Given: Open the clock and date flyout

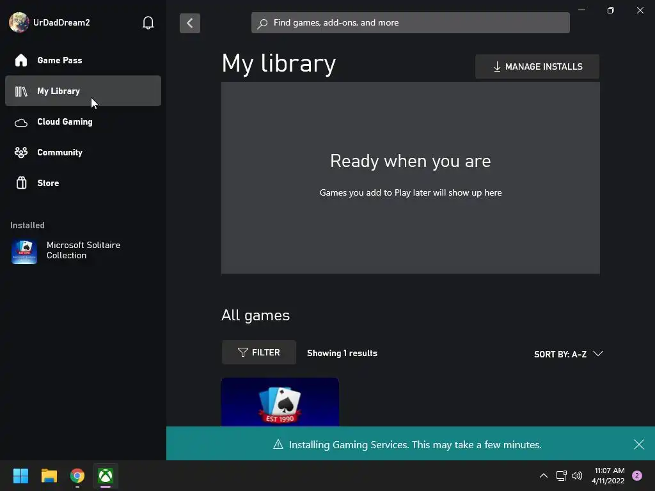Looking at the screenshot, I should pos(608,476).
